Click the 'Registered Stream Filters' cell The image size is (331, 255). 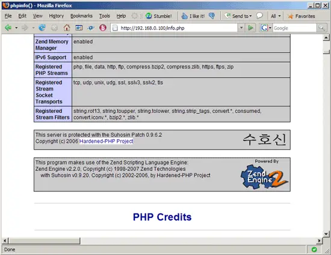(x=53, y=114)
